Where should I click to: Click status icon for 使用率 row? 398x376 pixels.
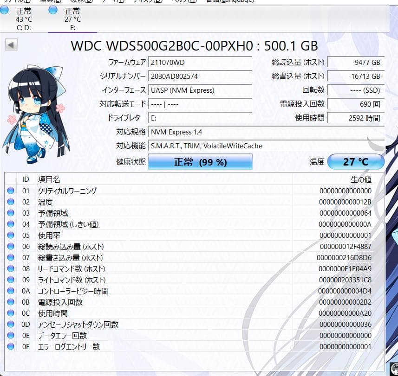coord(11,235)
